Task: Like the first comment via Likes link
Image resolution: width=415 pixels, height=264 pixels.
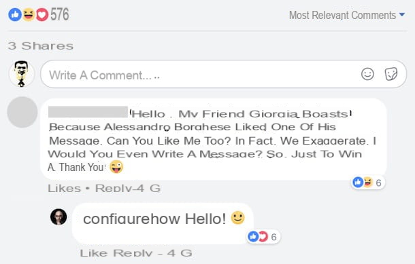Action: tap(65, 188)
